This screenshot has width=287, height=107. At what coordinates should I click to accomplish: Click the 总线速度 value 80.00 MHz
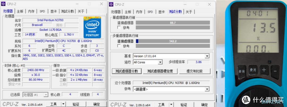(36, 80)
